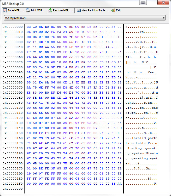Click byte 1E ending row 0x000001C0
This screenshot has width=171, height=196.
120,168
